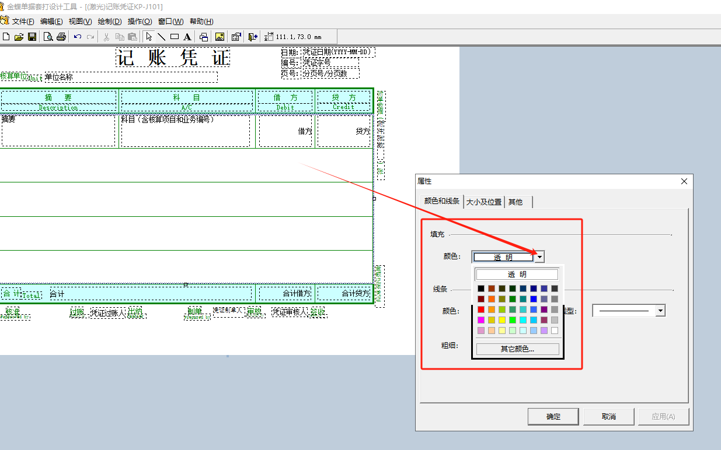Image resolution: width=721 pixels, height=450 pixels.
Task: Expand the fill color dropdown arrow
Action: point(540,257)
